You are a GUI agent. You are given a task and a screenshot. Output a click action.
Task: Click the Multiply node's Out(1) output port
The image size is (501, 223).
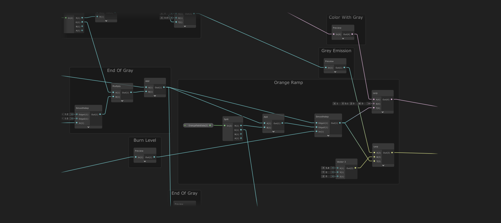pyautogui.click(x=131, y=92)
